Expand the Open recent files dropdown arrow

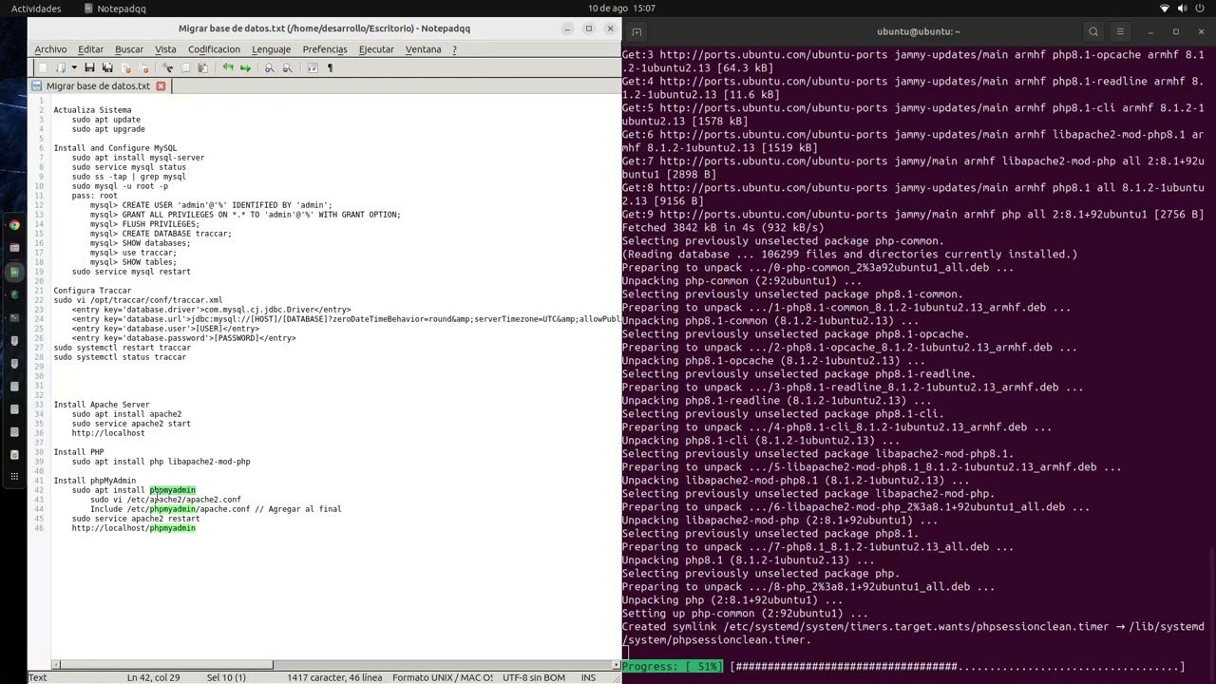[x=74, y=67]
